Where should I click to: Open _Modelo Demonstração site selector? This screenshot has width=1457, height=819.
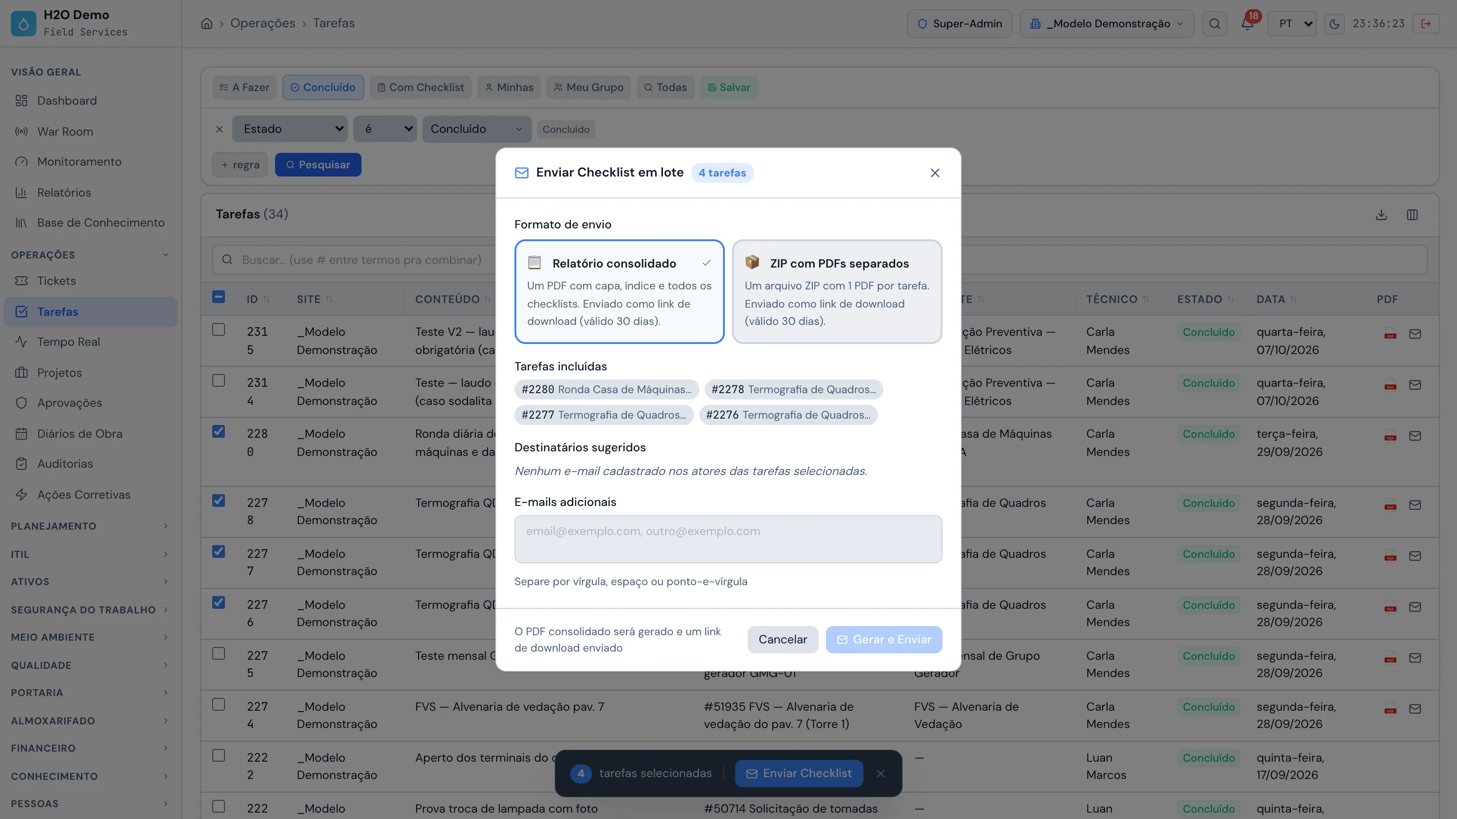point(1106,24)
